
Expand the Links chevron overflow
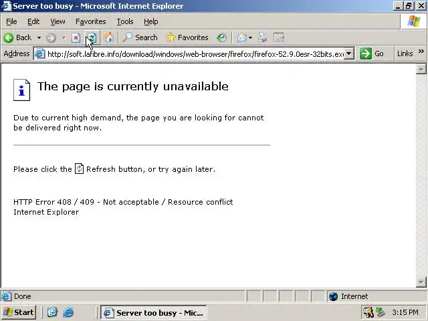[421, 51]
